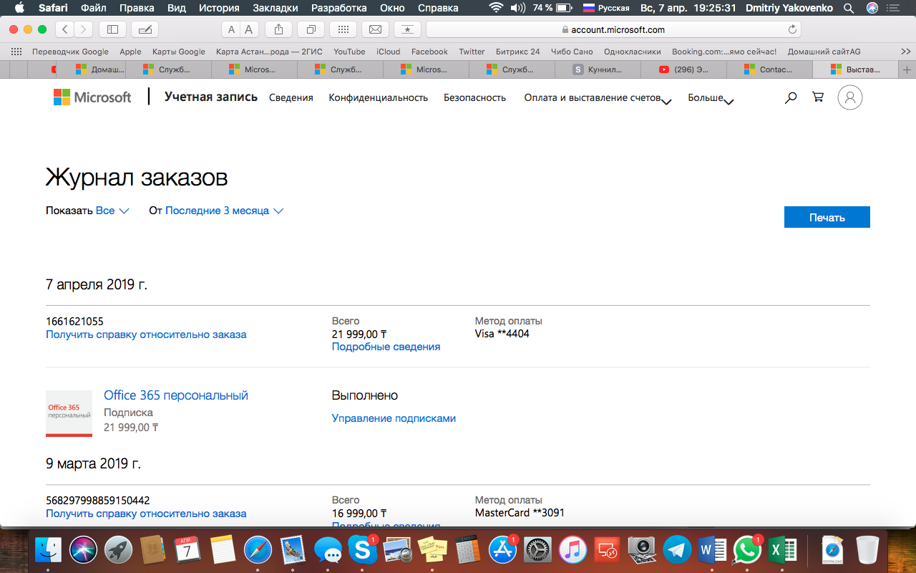Open Spotlight search in menu bar
916x573 pixels.
849,8
